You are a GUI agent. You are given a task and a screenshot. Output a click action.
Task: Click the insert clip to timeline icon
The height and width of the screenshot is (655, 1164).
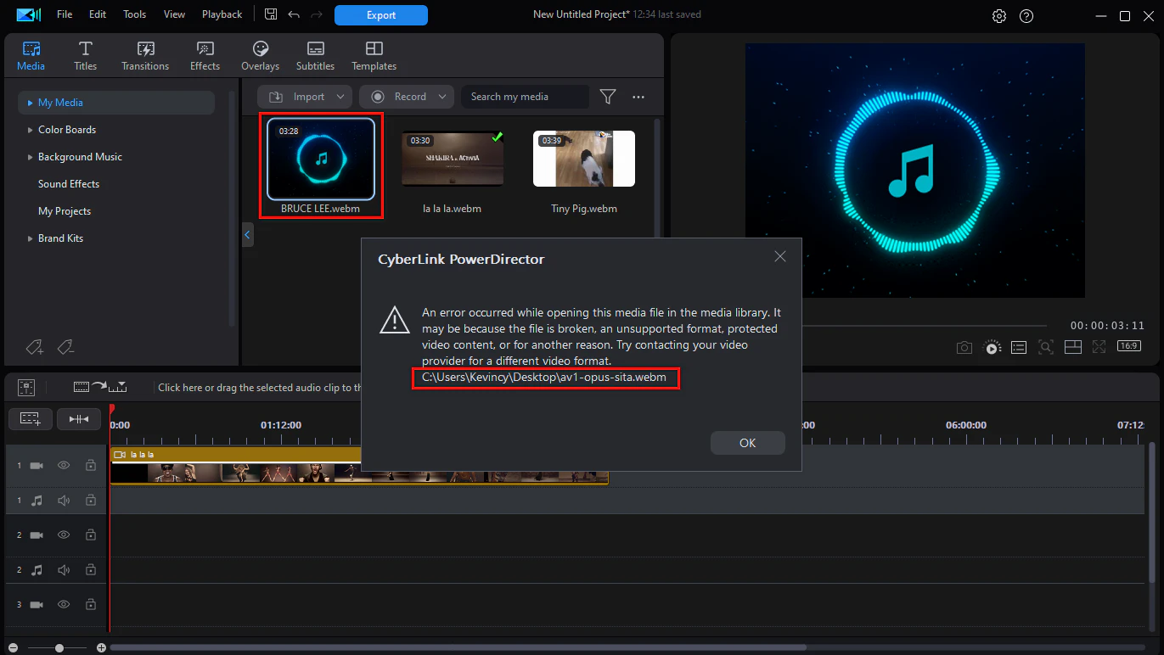coord(100,387)
